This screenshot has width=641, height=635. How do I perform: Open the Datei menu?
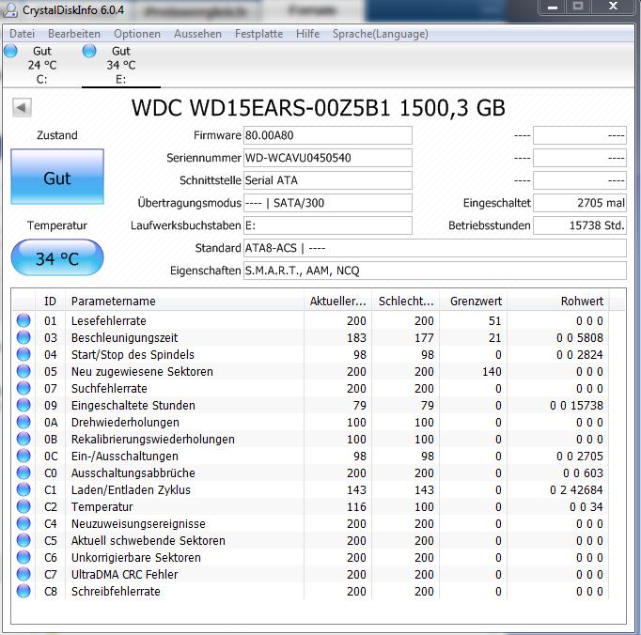(22, 34)
